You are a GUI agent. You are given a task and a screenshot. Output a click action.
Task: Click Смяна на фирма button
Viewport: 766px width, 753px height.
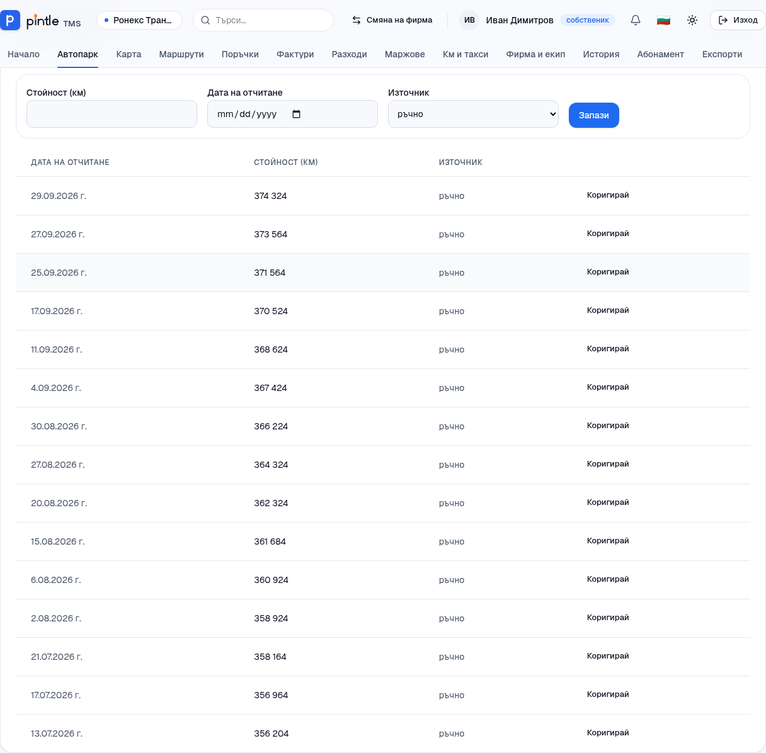click(392, 20)
